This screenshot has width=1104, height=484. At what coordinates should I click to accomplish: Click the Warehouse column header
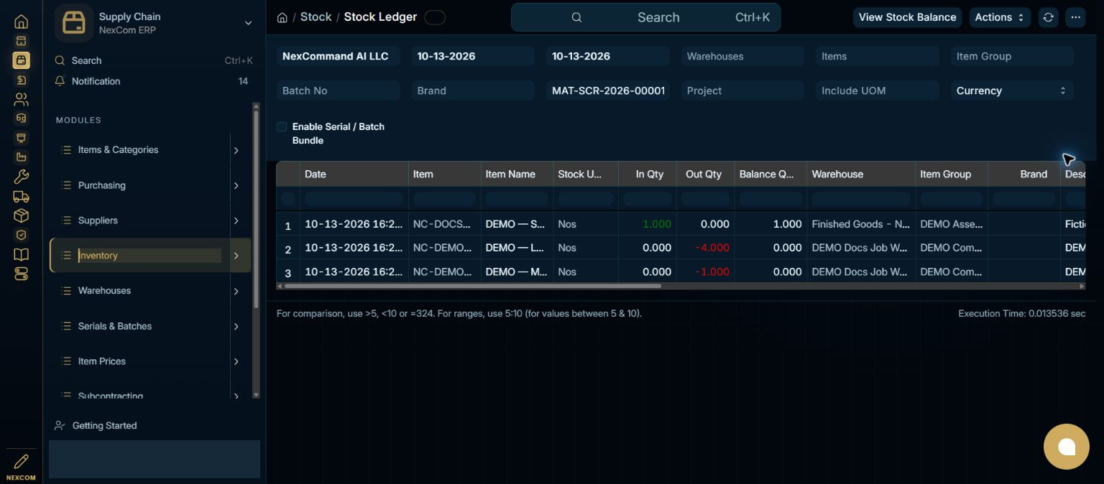(860, 174)
